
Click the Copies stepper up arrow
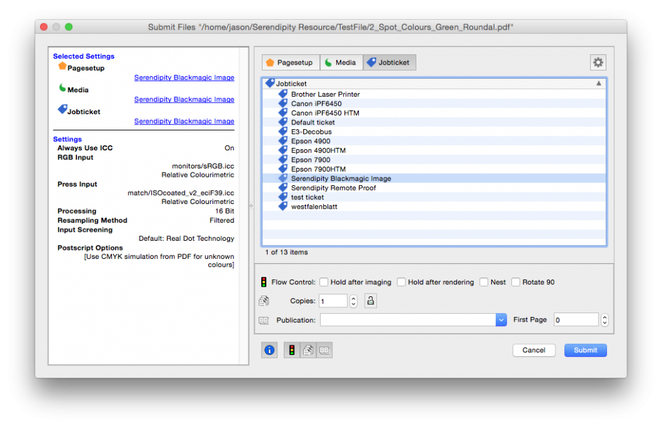(x=354, y=298)
